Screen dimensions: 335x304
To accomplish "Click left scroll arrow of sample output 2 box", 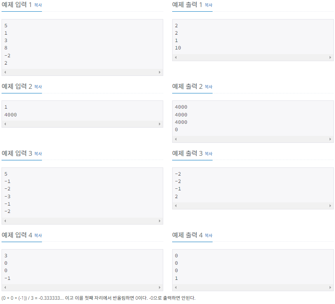I will point(176,139).
